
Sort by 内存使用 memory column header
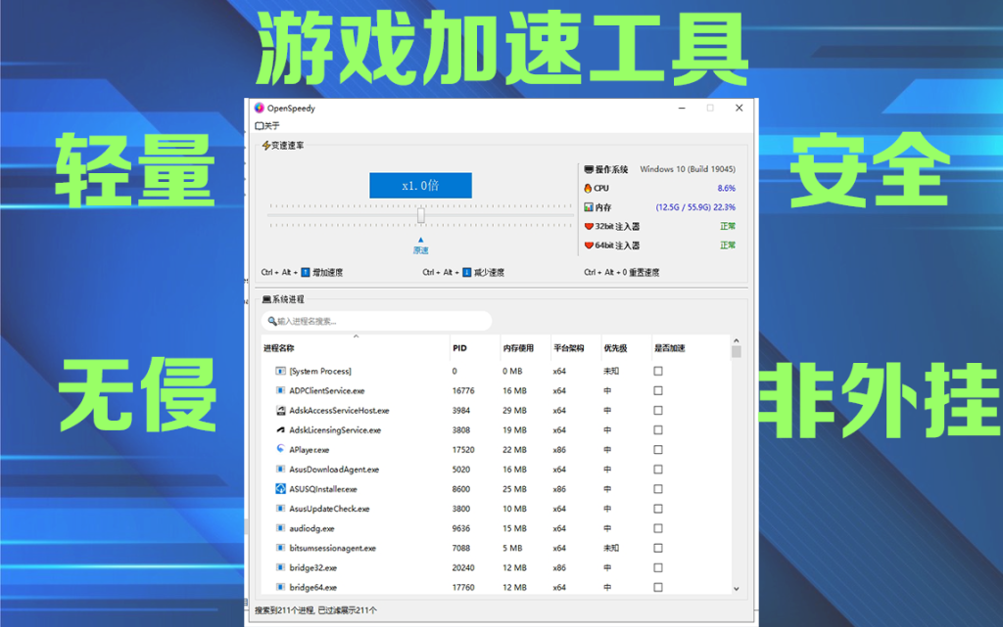[518, 348]
